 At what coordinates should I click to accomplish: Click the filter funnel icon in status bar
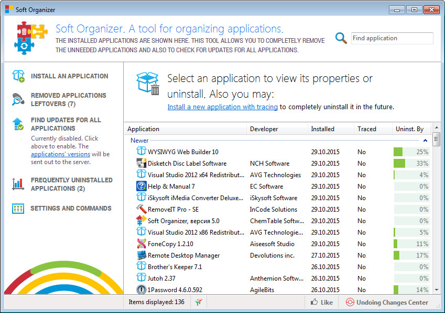tap(199, 302)
